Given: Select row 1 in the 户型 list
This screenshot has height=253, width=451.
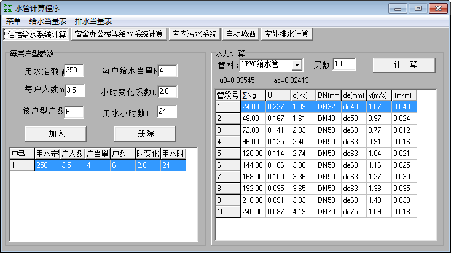Looking at the screenshot, I should (x=97, y=165).
